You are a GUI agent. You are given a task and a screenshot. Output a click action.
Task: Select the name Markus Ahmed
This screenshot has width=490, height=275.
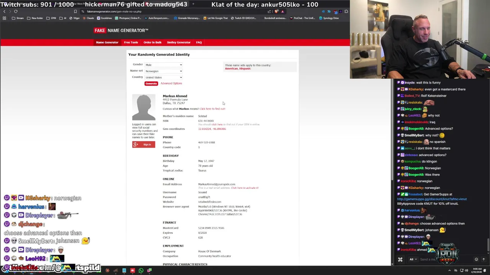click(175, 96)
